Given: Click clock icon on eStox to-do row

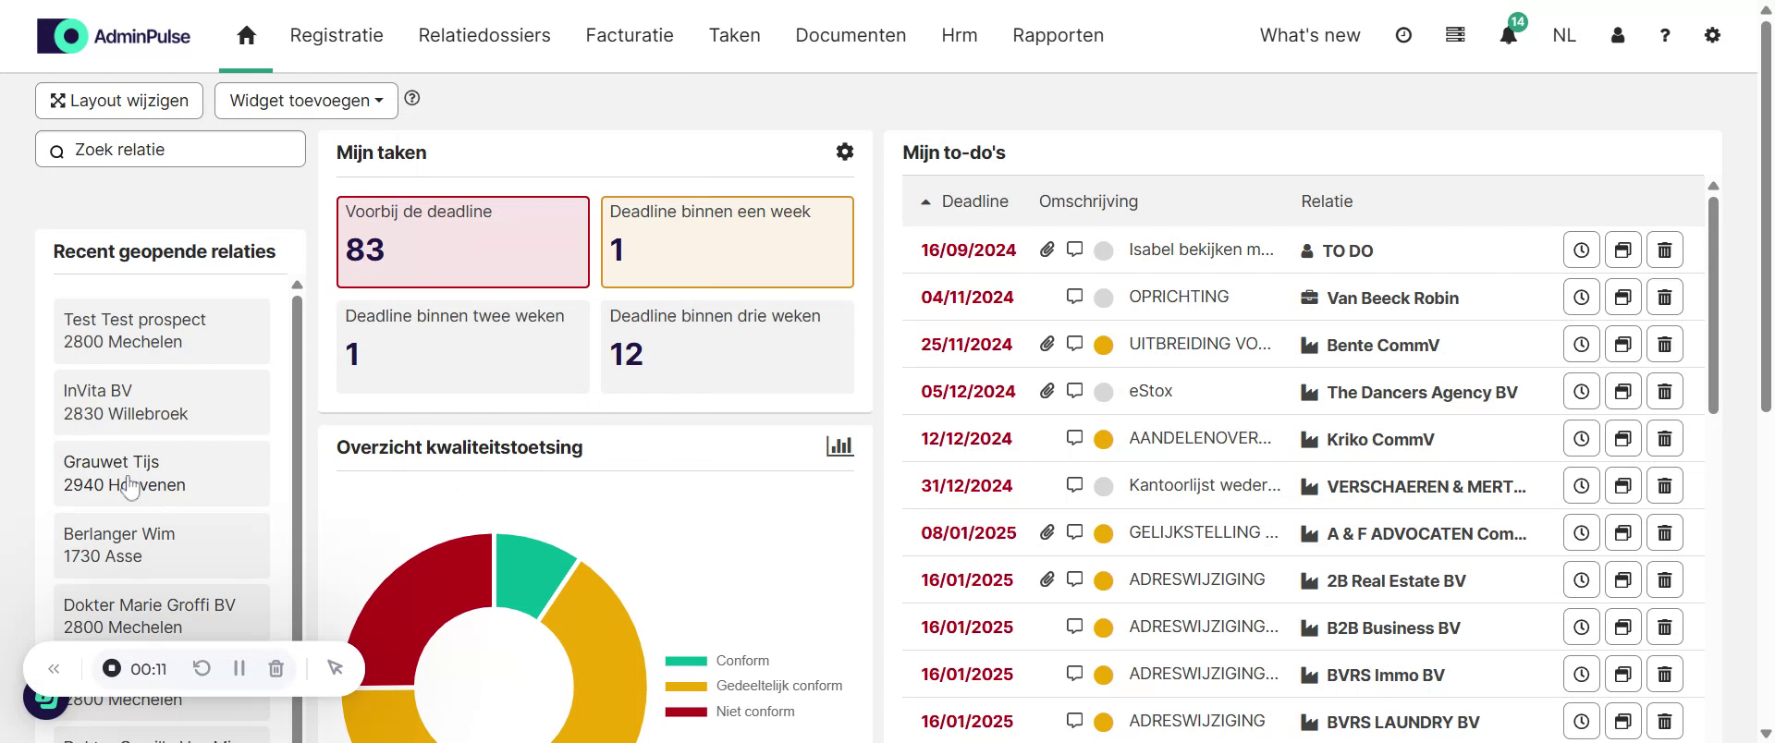Looking at the screenshot, I should click(x=1581, y=392).
